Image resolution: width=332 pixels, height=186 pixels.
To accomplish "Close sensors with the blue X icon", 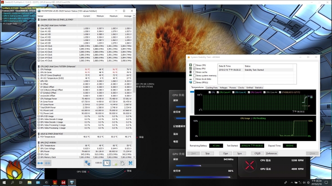I will pyautogui.click(x=130, y=163).
